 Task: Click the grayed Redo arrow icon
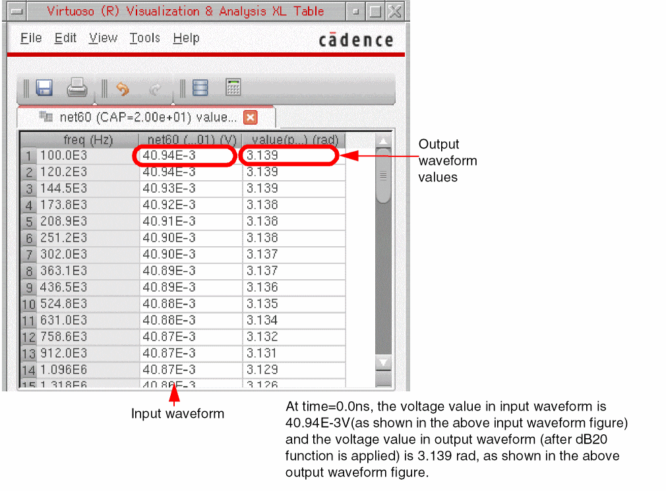pyautogui.click(x=155, y=89)
